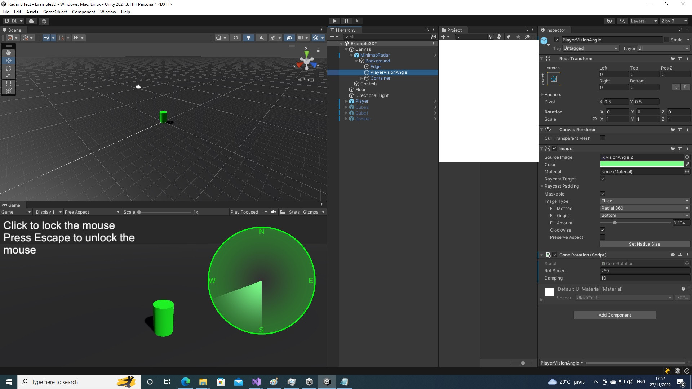Click the green Color swatch in Image
The height and width of the screenshot is (389, 692).
[x=642, y=164]
